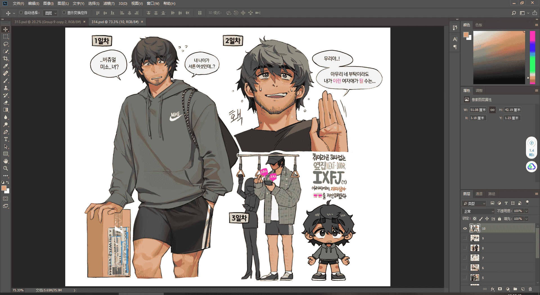Select the Clone Stamp tool
Screen dimensions: 540x295
pyautogui.click(x=6, y=88)
